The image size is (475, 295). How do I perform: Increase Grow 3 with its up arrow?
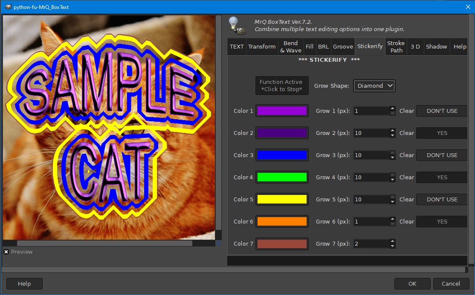393,152
